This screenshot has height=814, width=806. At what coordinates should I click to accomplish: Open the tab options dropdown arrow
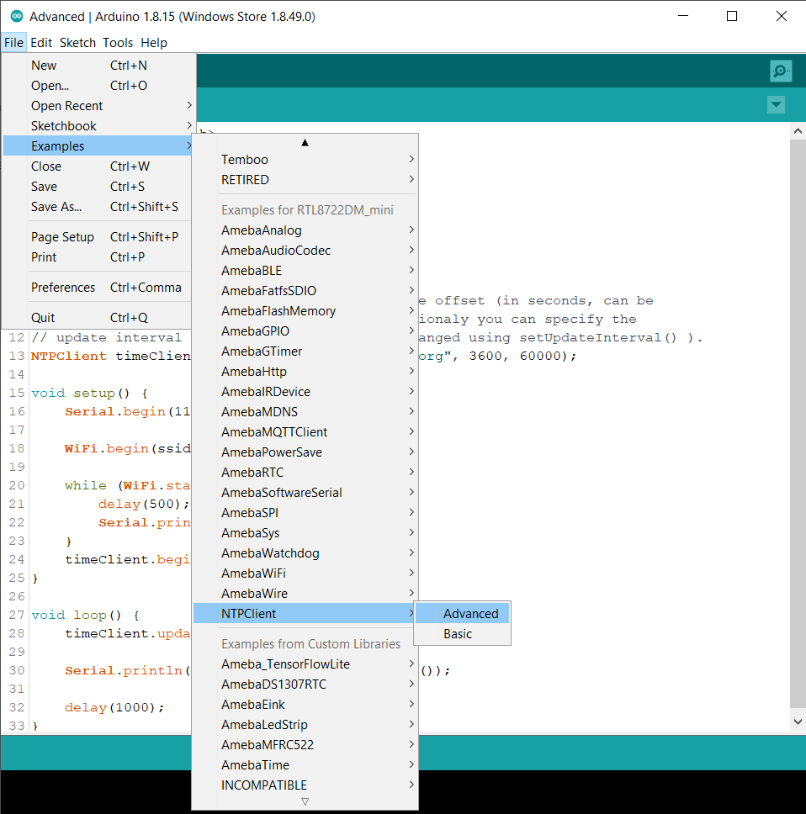pos(776,105)
